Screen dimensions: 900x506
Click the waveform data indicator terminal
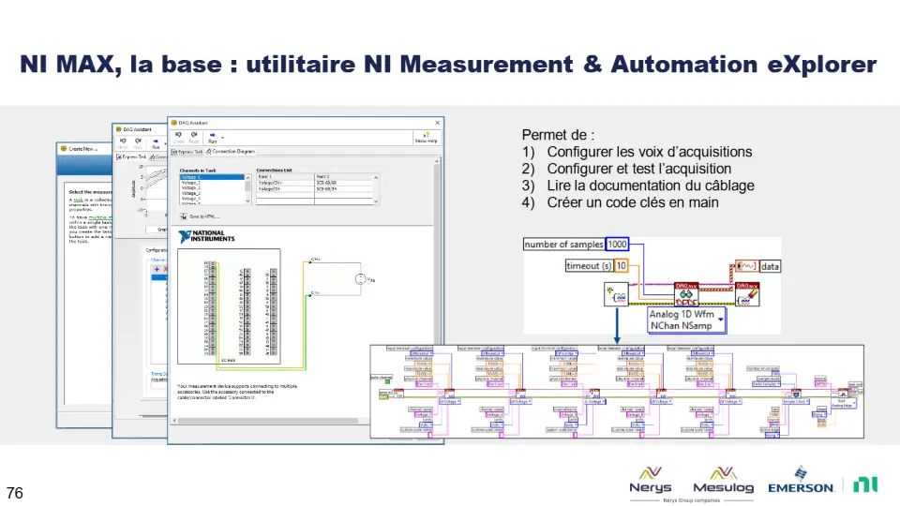click(746, 266)
